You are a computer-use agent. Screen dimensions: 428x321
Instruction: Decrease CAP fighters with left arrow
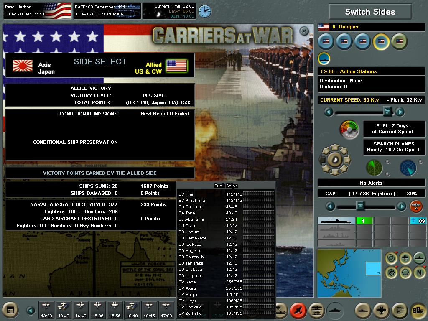click(330, 206)
